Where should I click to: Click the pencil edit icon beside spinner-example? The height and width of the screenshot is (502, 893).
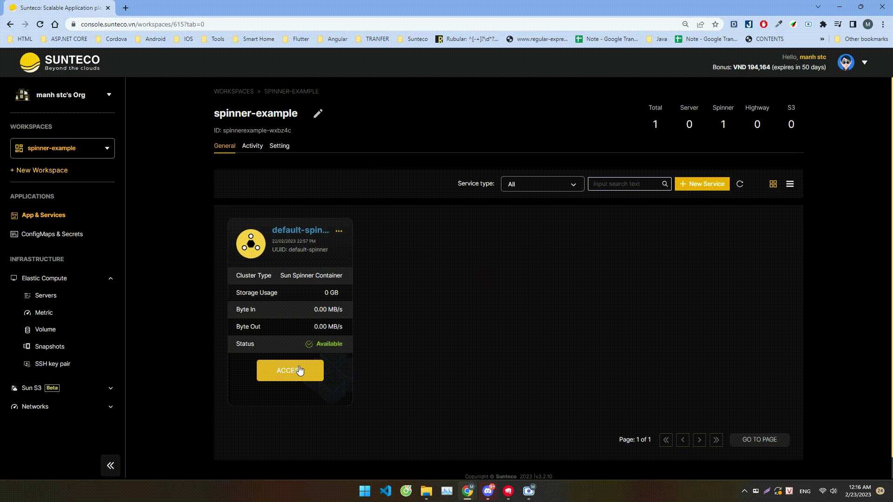pyautogui.click(x=318, y=114)
